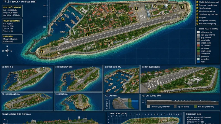Click legend badge 6 for Cảng tàu
The height and width of the screenshot is (124, 221).
[x=197, y=18]
